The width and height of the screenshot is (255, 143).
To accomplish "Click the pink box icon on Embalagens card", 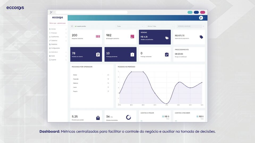I will tap(132, 37).
